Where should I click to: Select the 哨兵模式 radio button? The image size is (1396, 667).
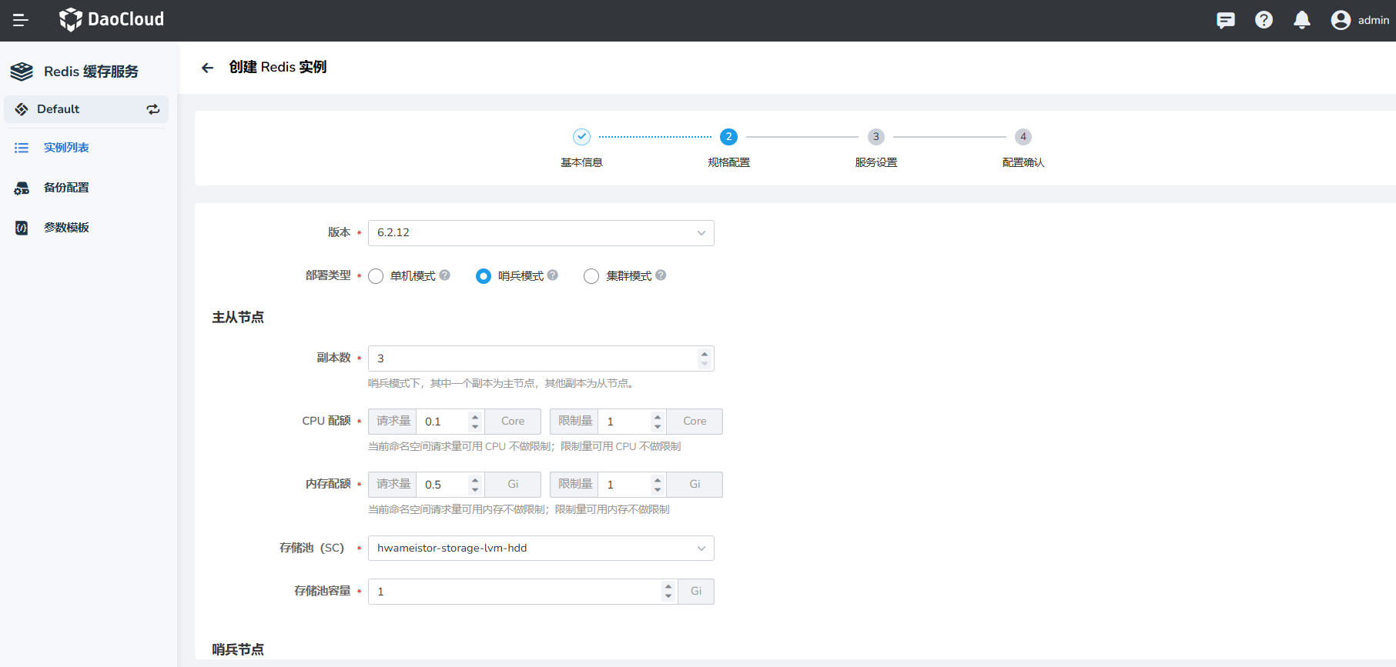coord(484,276)
